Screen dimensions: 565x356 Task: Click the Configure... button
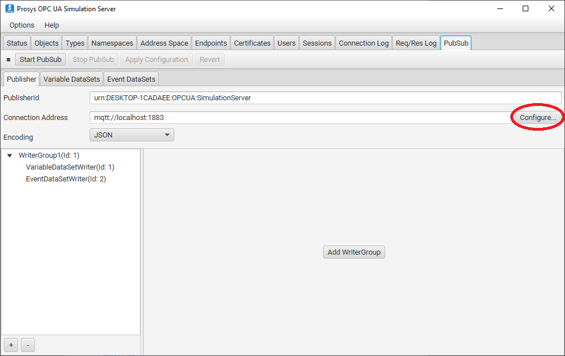point(538,118)
